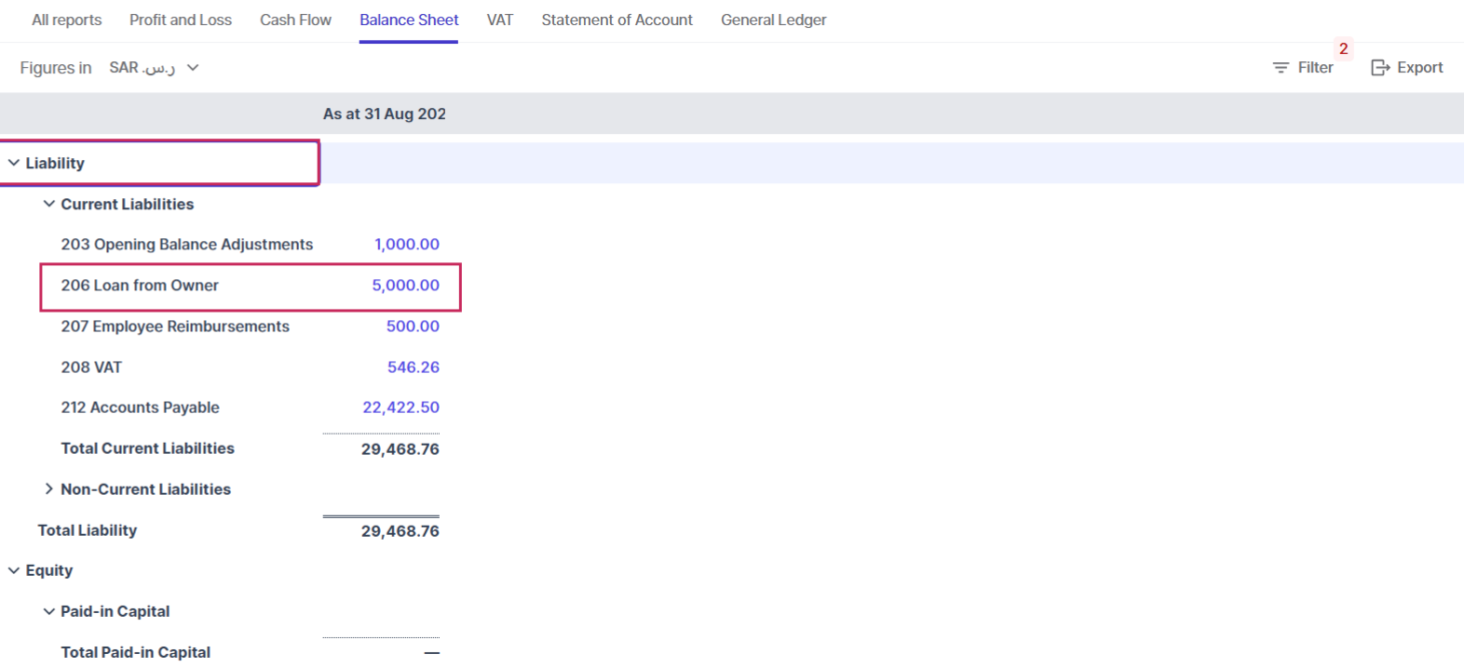Click the Liability heading
The width and height of the screenshot is (1464, 667).
tap(55, 163)
